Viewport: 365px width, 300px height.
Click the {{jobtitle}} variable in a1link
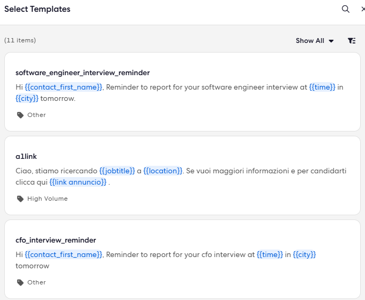117,171
